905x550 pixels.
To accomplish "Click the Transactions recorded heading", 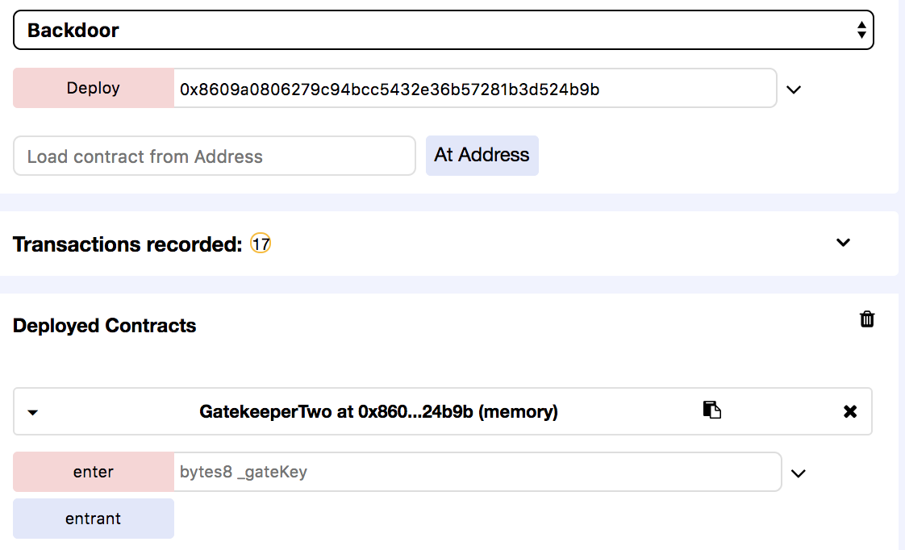I will (127, 244).
